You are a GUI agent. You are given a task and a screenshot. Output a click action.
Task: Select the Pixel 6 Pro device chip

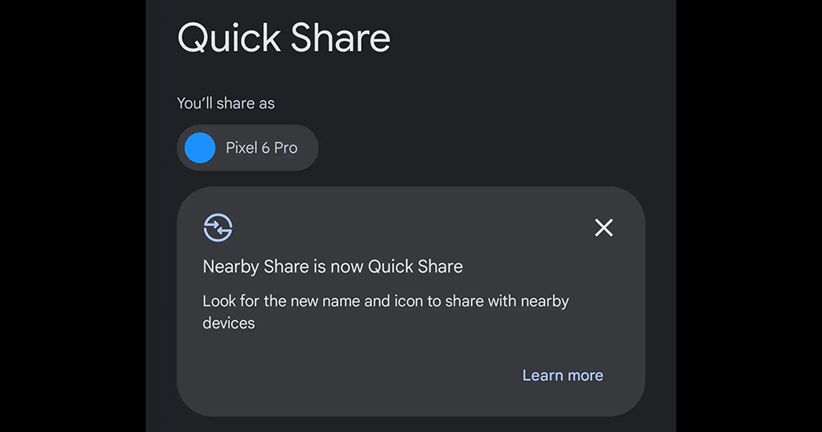coord(247,148)
